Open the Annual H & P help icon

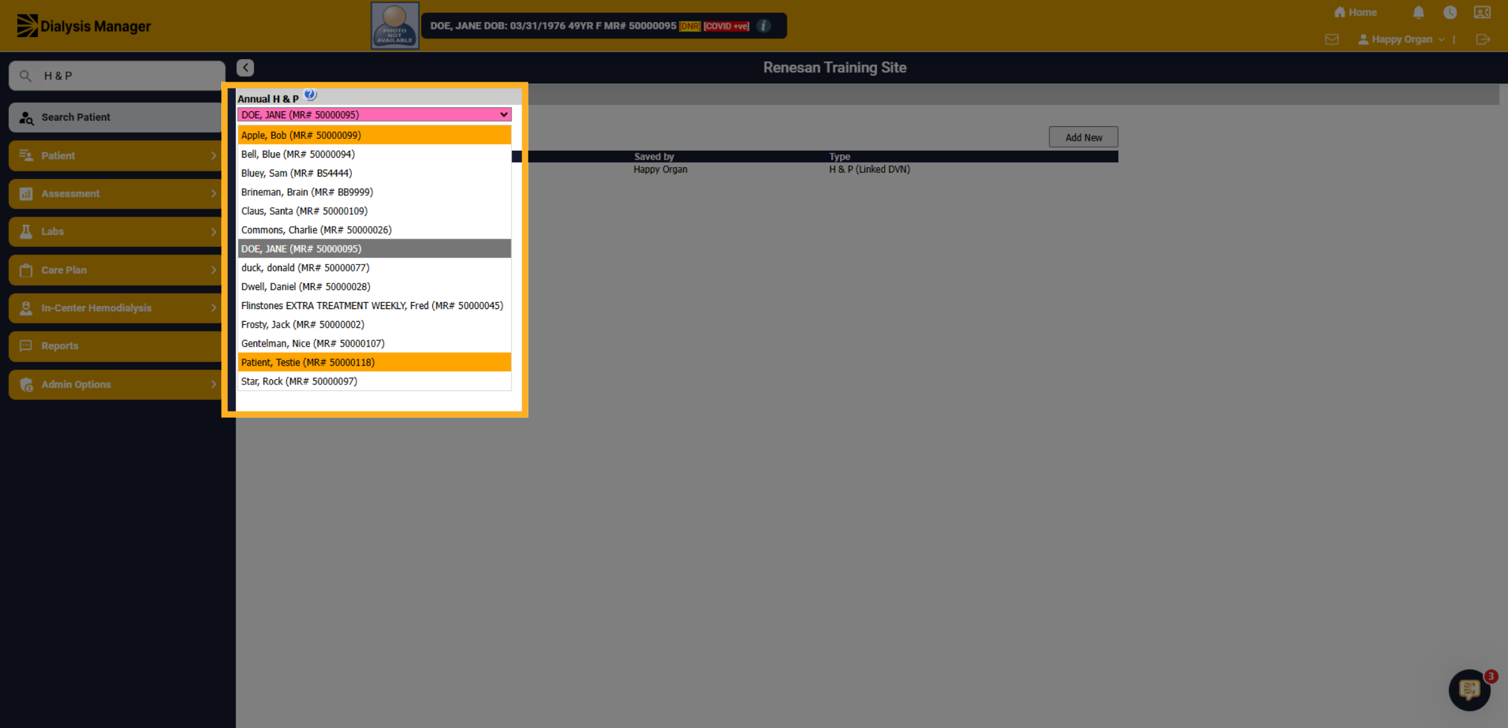point(310,95)
